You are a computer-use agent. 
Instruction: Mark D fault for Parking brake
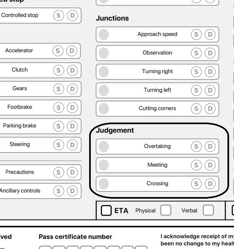(72, 126)
